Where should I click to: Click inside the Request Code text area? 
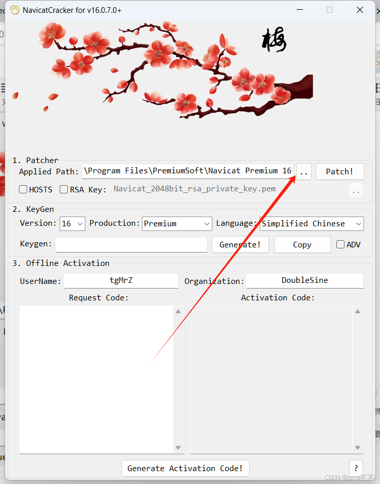[96, 380]
